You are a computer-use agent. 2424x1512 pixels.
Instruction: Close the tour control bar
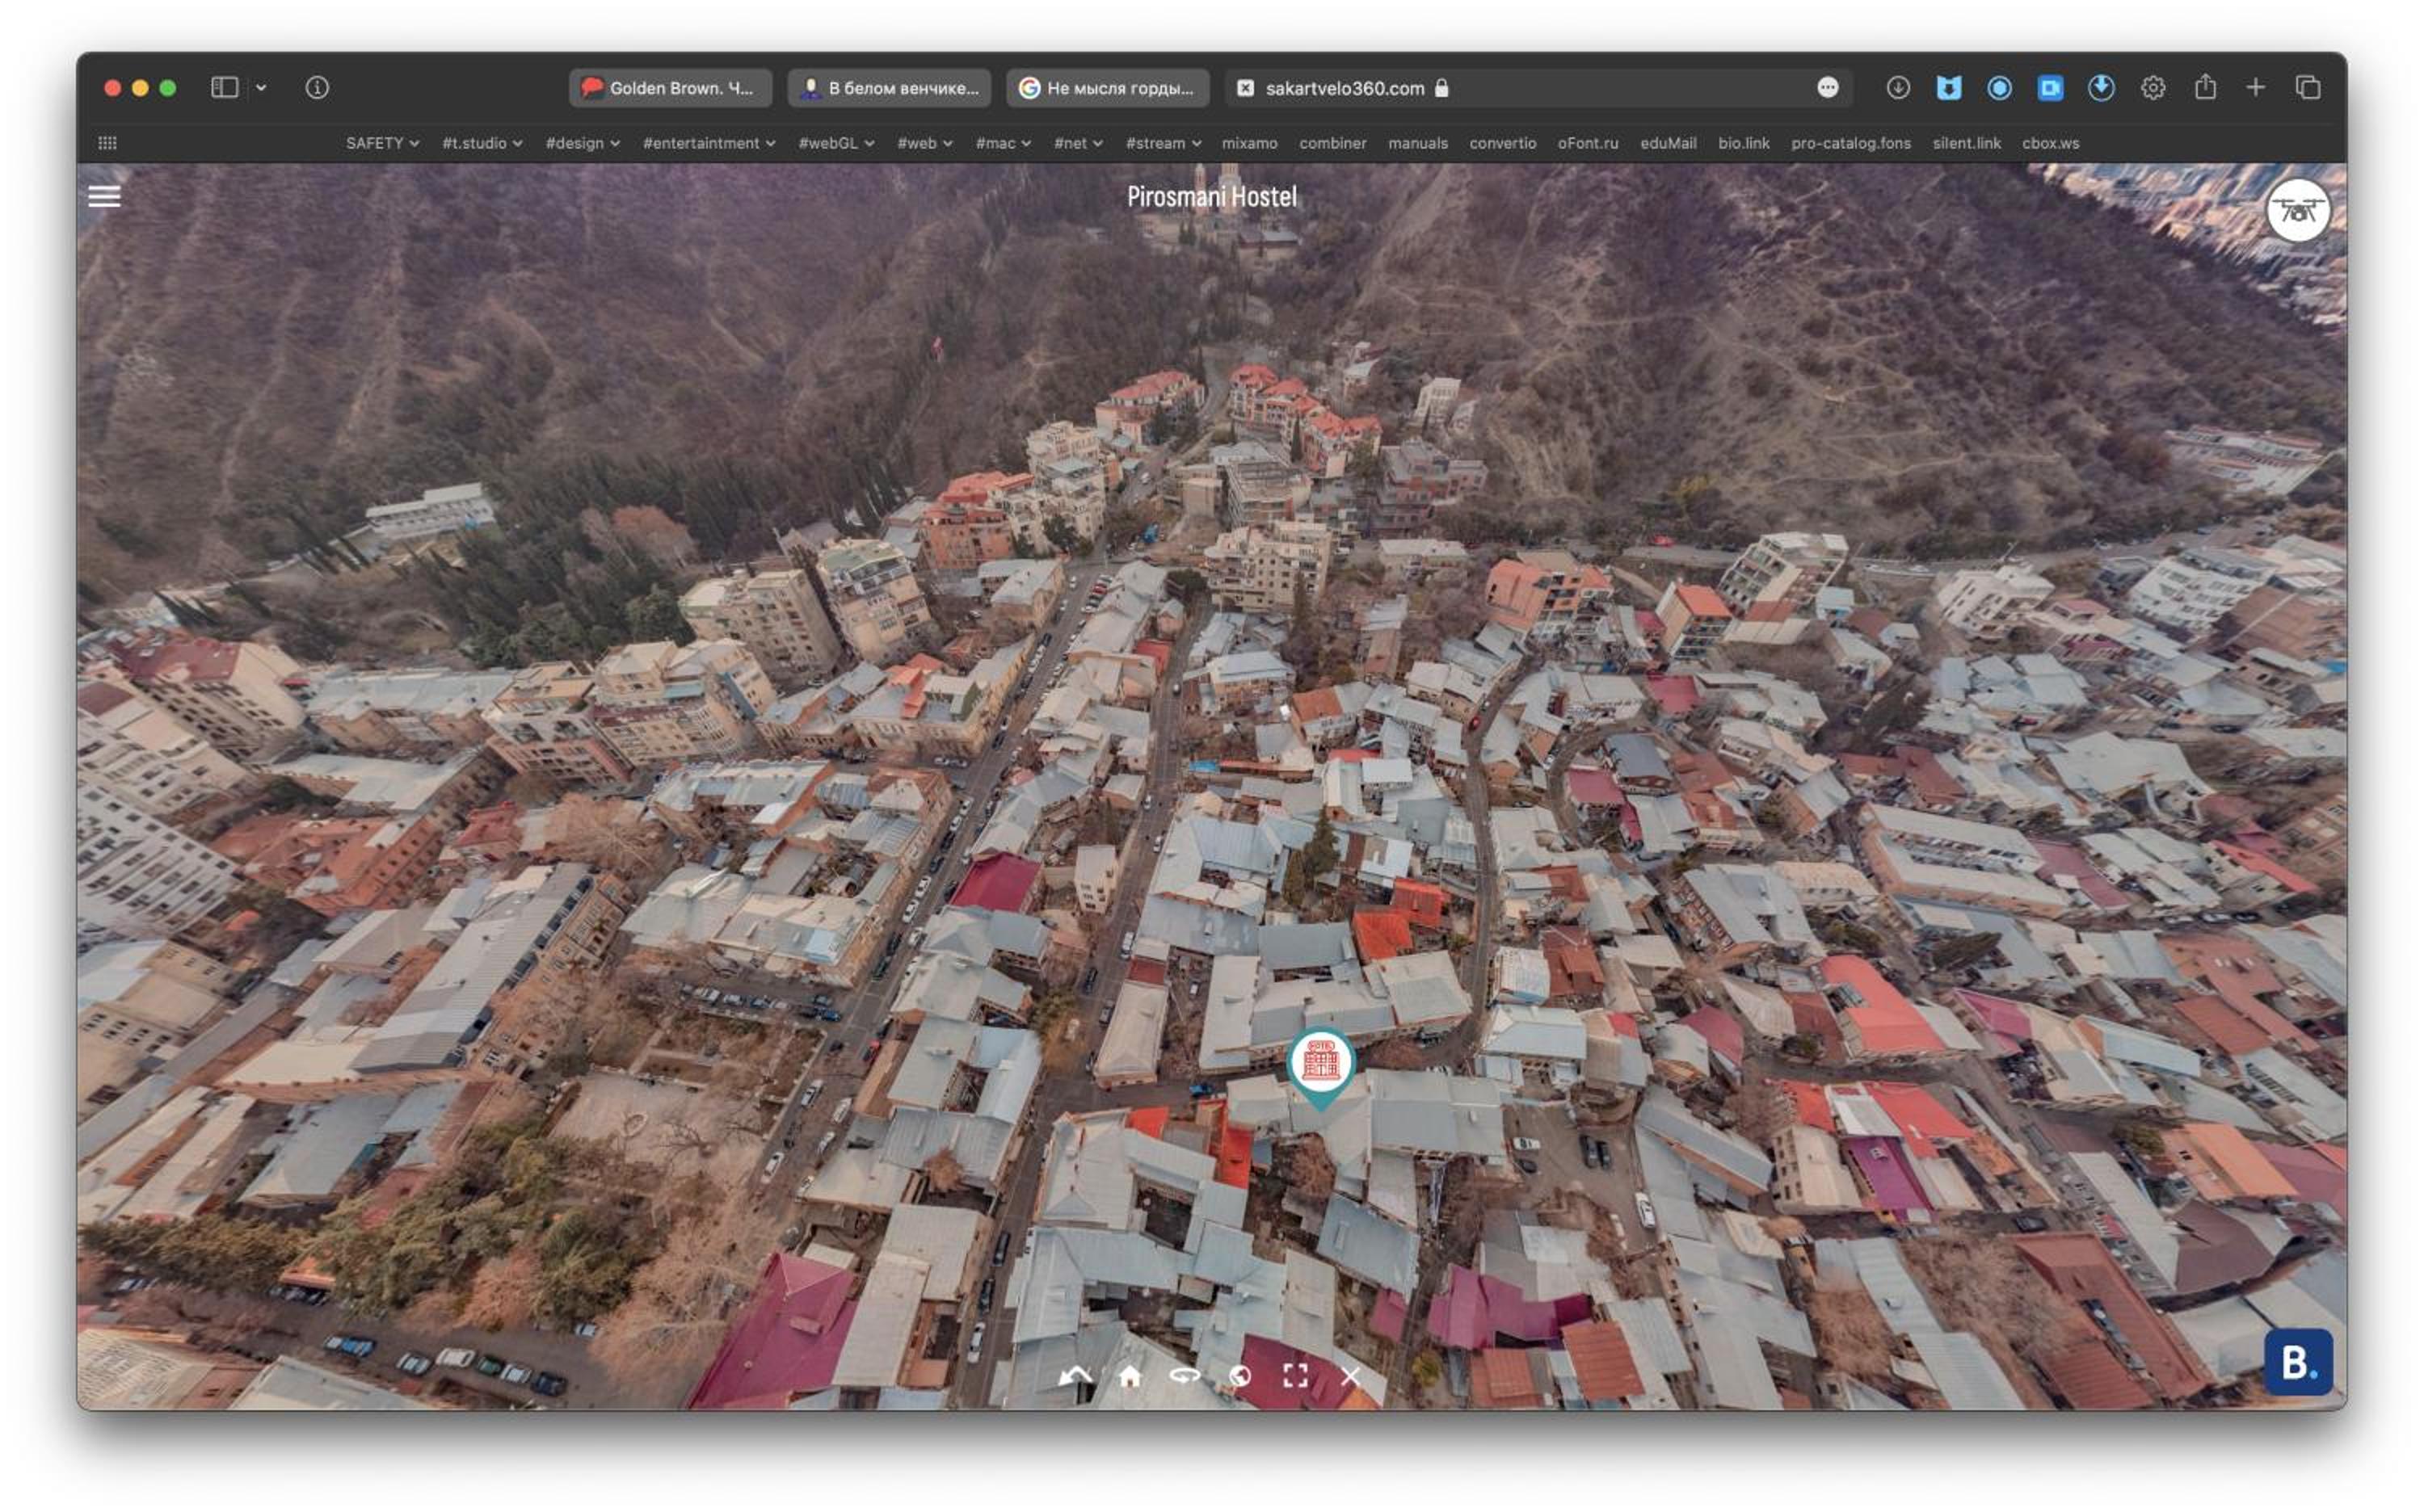click(x=1349, y=1376)
